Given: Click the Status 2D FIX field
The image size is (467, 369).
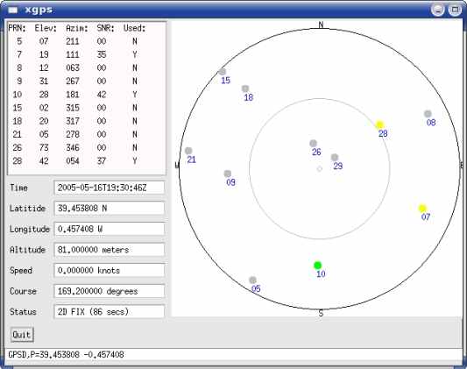Looking at the screenshot, I should click(110, 312).
